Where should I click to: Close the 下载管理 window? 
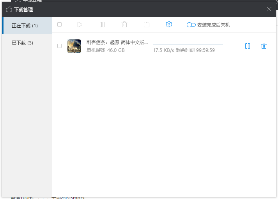pos(269,9)
